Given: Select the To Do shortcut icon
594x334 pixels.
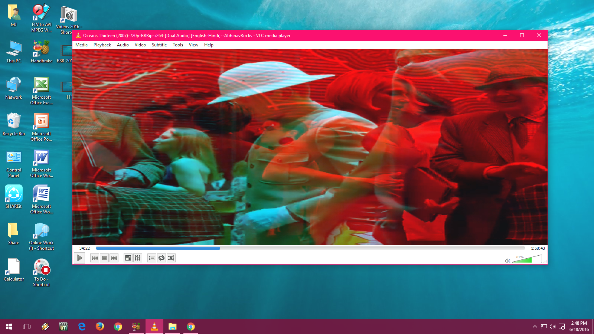Looking at the screenshot, I should [42, 273].
